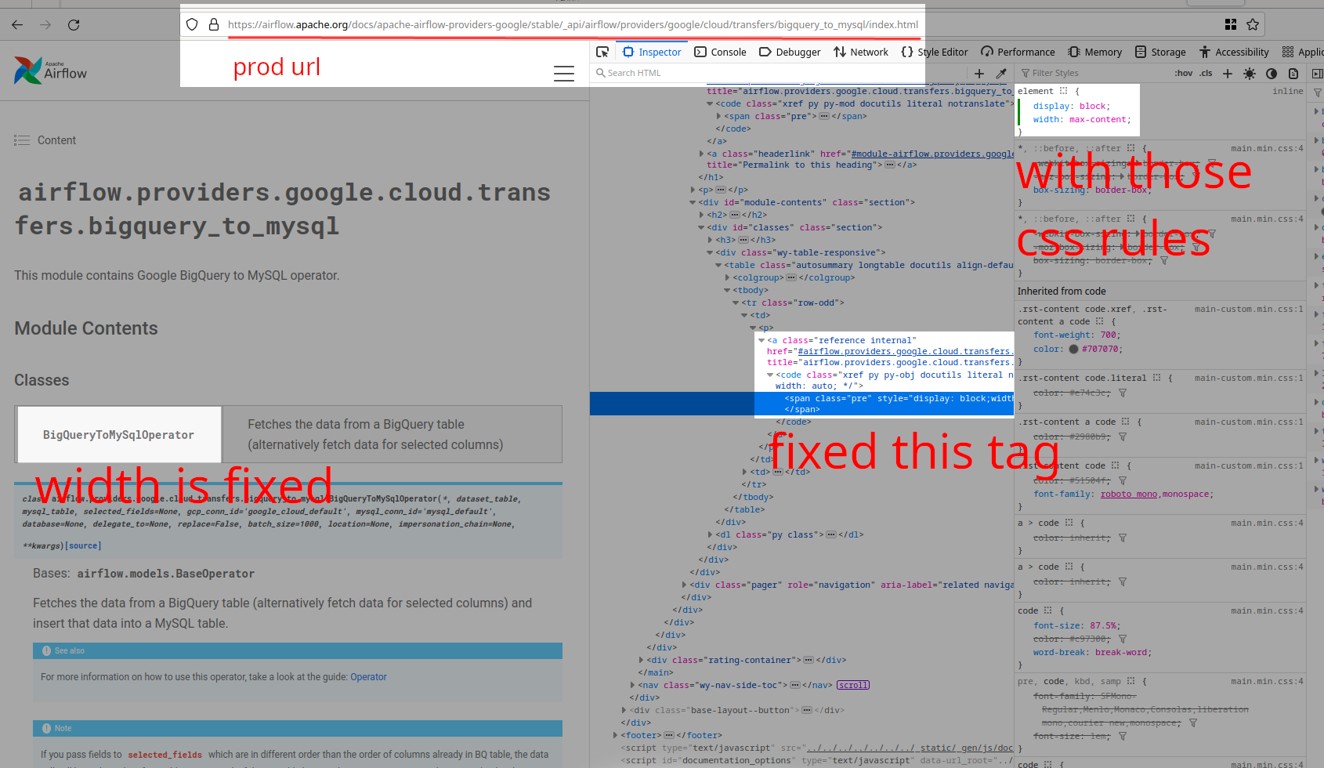Switch to the Network tab
This screenshot has width=1324, height=768.
point(860,52)
